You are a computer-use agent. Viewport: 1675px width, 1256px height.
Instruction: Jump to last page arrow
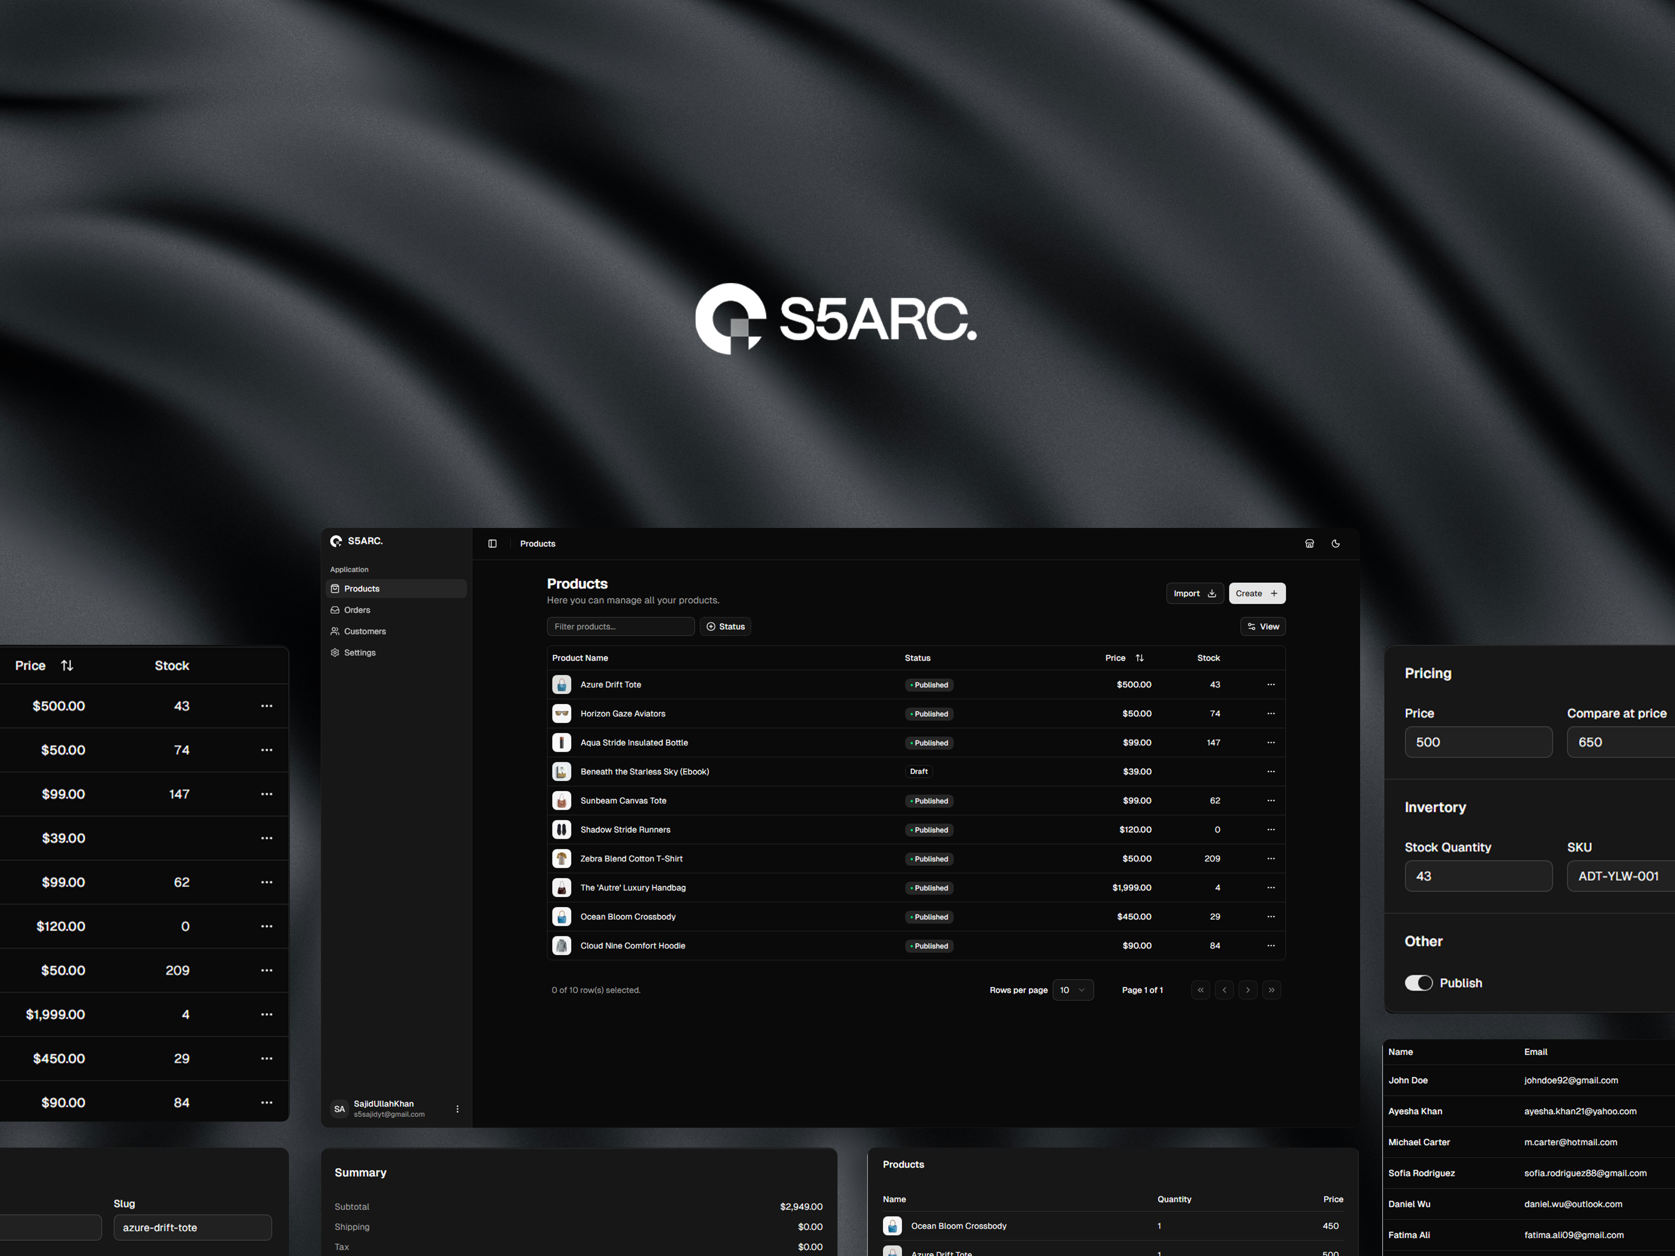point(1271,990)
